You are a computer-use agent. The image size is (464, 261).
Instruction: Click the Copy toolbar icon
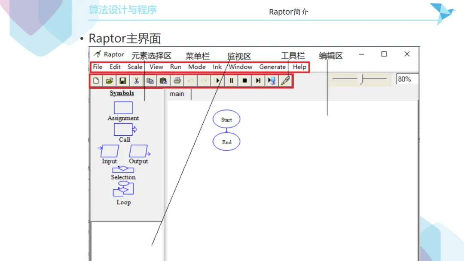150,81
